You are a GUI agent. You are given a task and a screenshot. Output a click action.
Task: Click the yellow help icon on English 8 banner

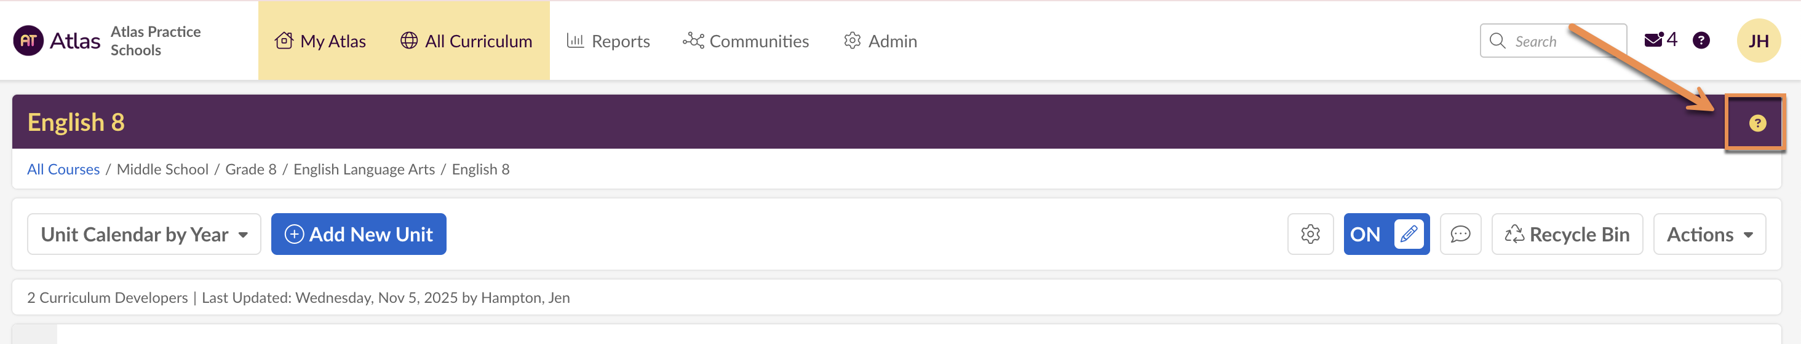pos(1757,123)
